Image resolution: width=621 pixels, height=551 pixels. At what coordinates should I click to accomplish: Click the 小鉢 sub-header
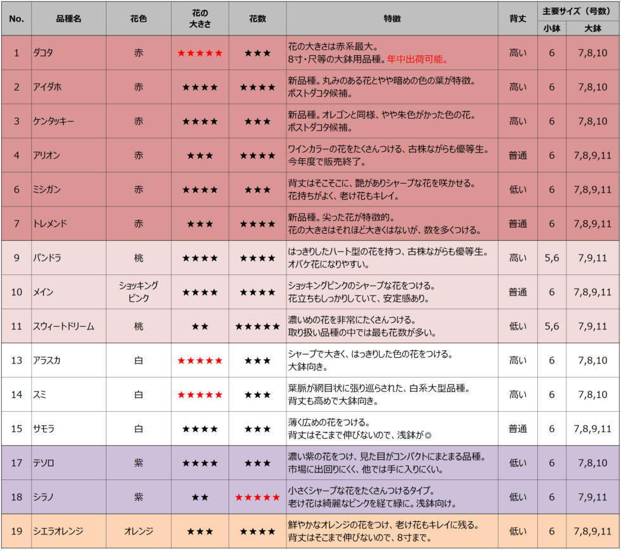click(x=551, y=28)
